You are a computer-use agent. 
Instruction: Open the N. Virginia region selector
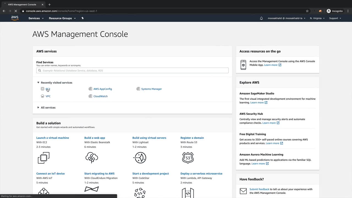coord(317,18)
